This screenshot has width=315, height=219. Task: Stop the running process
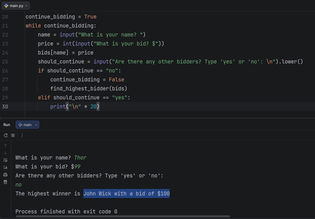[x=13, y=135]
